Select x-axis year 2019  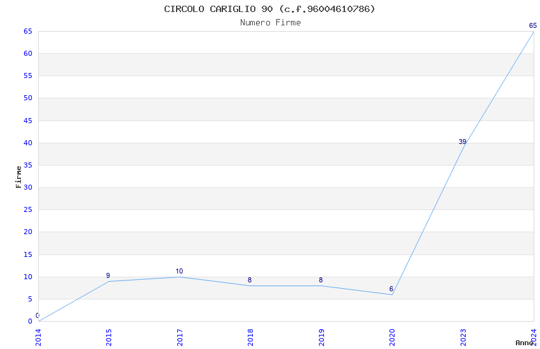point(321,338)
